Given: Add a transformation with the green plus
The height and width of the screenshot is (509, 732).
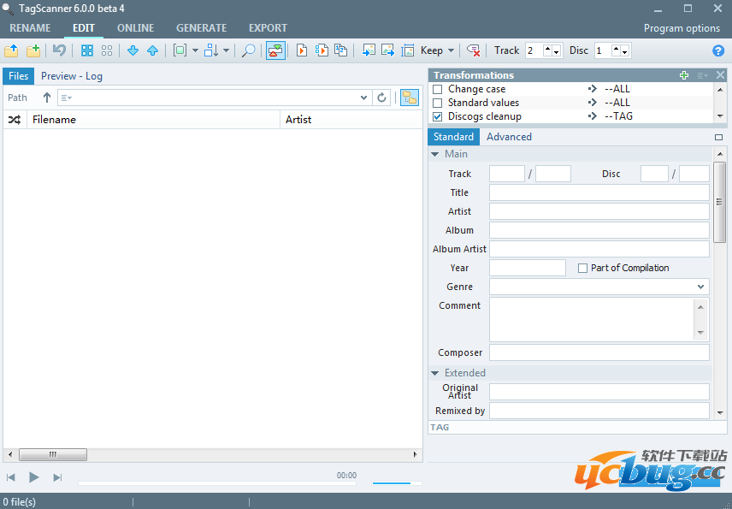Looking at the screenshot, I should [683, 75].
